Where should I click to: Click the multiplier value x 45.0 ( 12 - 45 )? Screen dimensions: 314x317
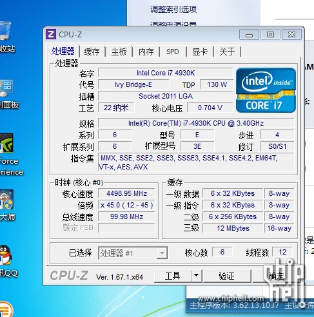click(x=126, y=205)
